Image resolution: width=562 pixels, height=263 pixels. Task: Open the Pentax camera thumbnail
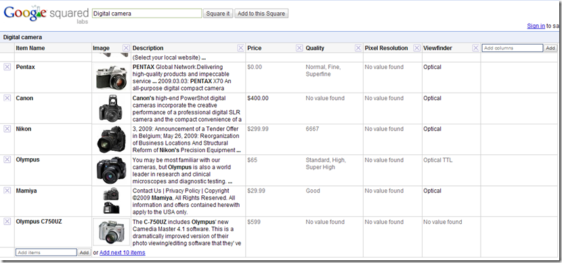click(x=112, y=77)
